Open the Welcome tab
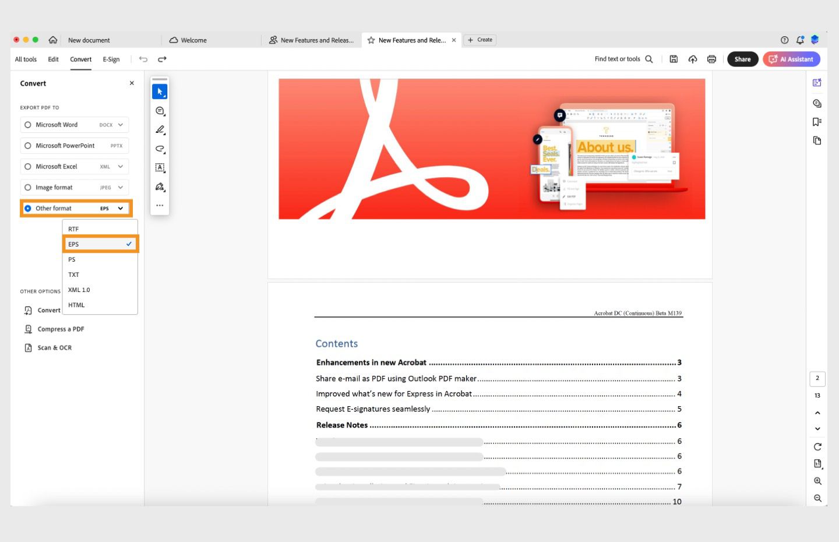 [x=192, y=40]
